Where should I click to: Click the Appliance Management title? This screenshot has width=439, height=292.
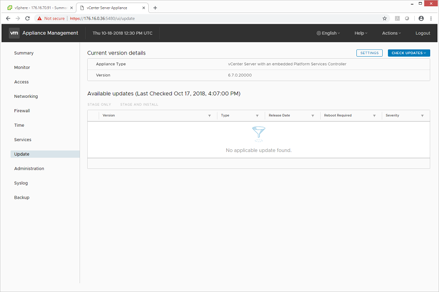click(x=50, y=33)
